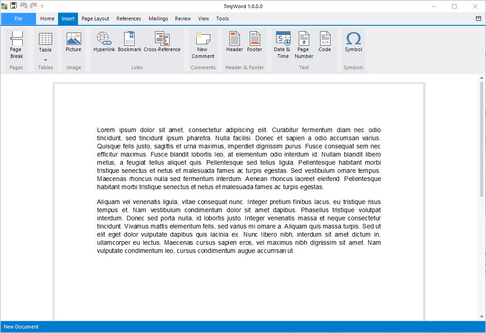Go to the Review tab
The image size is (486, 333).
coord(183,19)
